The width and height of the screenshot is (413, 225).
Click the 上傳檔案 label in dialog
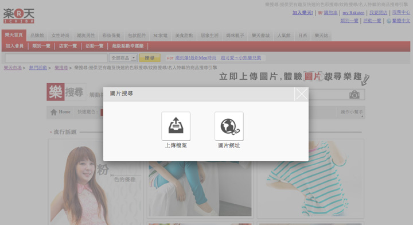(176, 145)
